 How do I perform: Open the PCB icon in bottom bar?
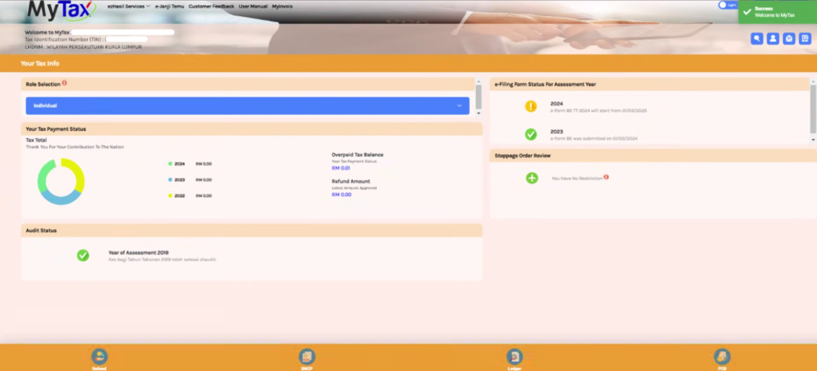[722, 357]
